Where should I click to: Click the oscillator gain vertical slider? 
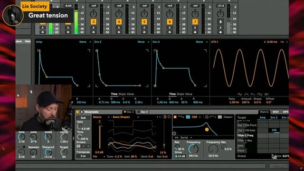point(100,137)
